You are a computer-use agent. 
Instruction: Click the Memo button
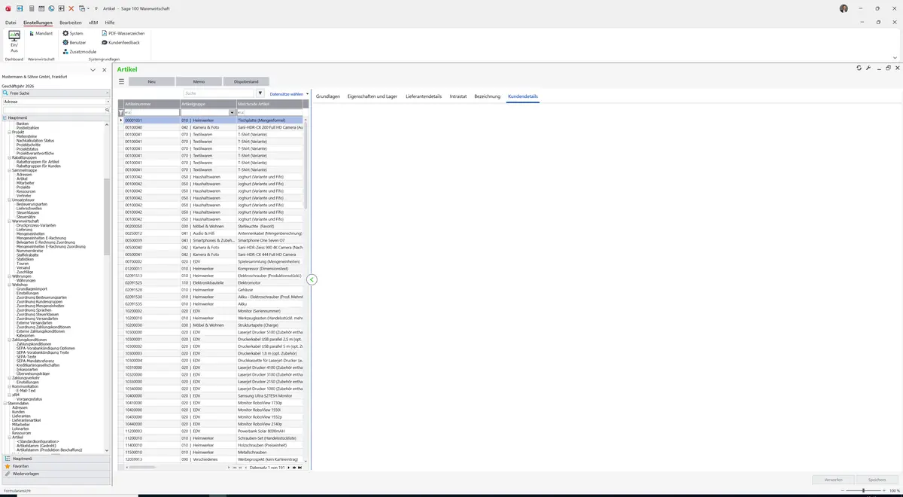(199, 81)
